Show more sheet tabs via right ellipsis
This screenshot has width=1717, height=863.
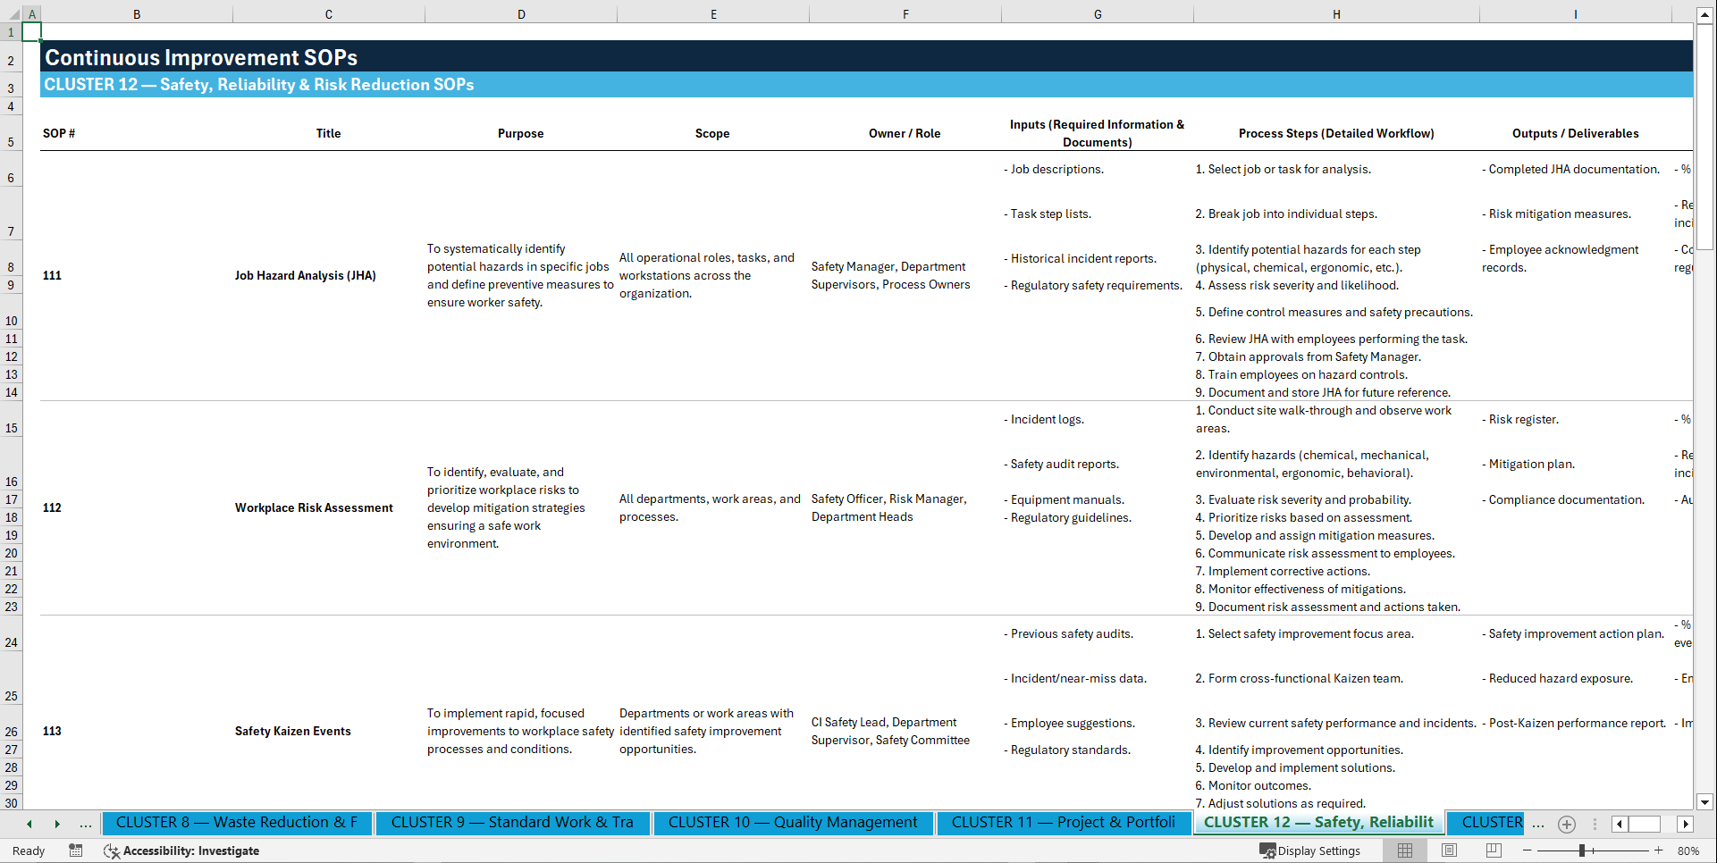click(x=1538, y=824)
